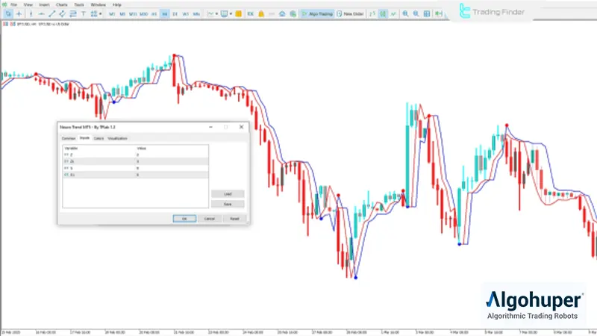This screenshot has height=336, width=597.
Task: Switch chart to M1 timeframe
Action: tap(112, 14)
